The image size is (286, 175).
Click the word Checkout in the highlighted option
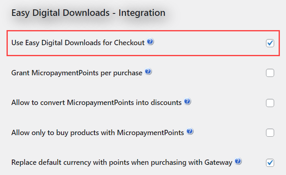(129, 43)
